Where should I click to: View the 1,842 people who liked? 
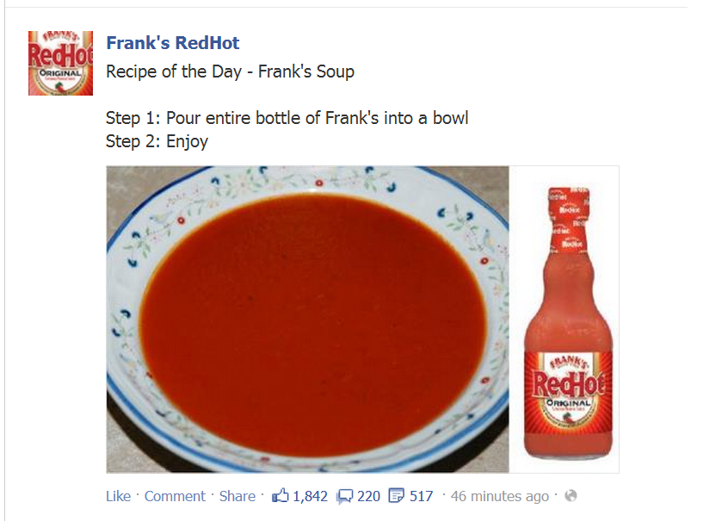click(x=310, y=496)
